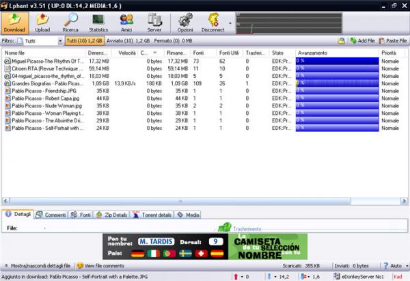This screenshot has height=281, width=410.
Task: Click the Spanish flag in the ad banner
Action: click(217, 254)
